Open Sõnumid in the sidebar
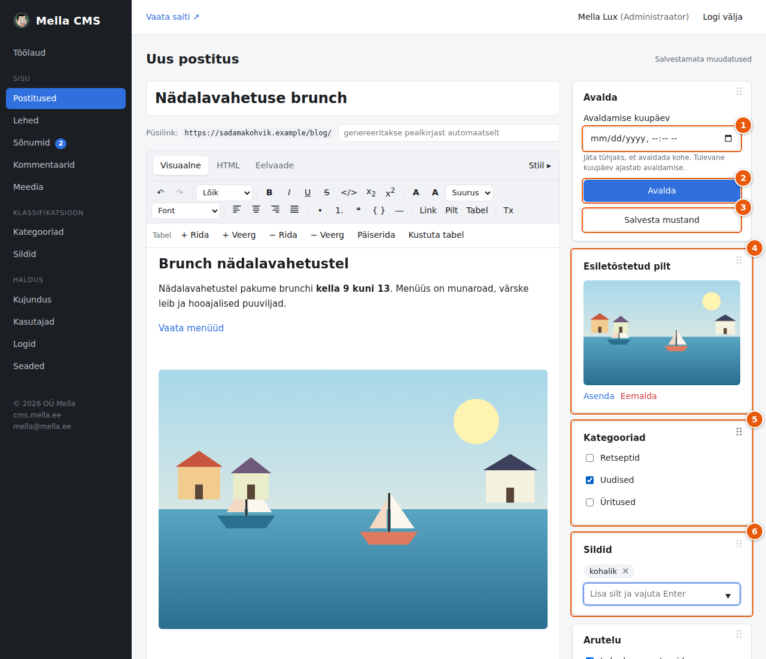The width and height of the screenshot is (766, 659). tap(66, 143)
